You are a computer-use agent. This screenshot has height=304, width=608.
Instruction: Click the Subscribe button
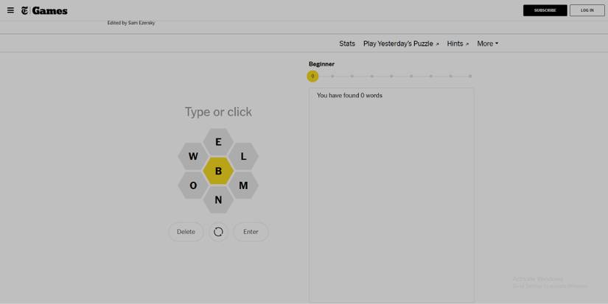[545, 10]
